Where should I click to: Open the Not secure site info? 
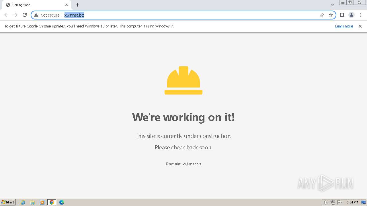[47, 15]
